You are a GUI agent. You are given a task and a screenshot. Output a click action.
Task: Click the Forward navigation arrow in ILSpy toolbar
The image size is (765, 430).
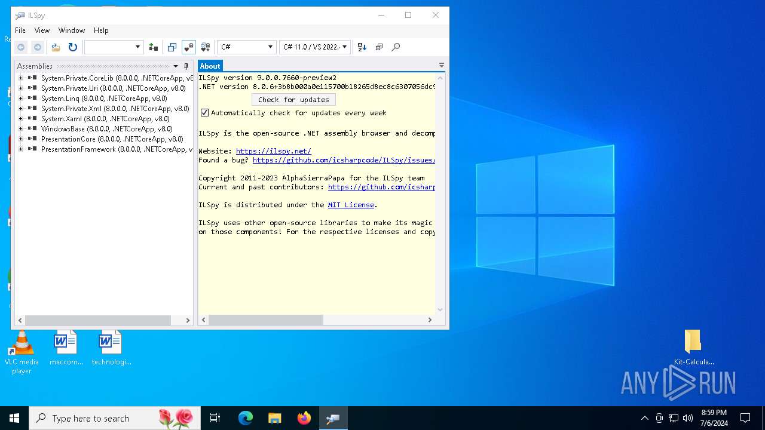click(38, 47)
